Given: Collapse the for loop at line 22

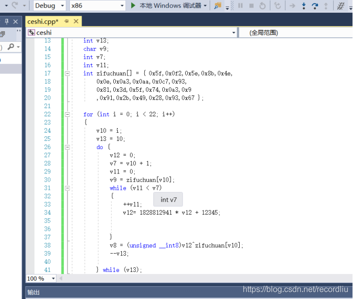Looking at the screenshot, I should point(67,114).
